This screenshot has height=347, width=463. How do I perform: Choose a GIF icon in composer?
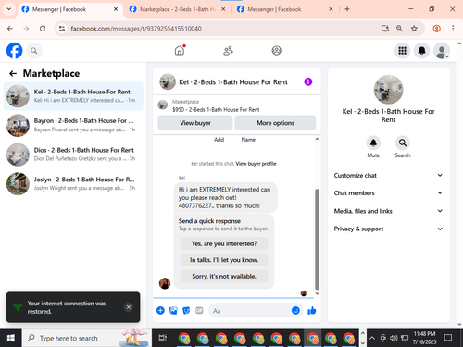(x=199, y=310)
